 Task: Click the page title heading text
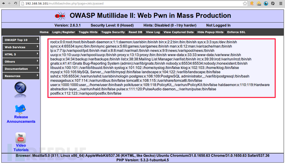point(150,16)
